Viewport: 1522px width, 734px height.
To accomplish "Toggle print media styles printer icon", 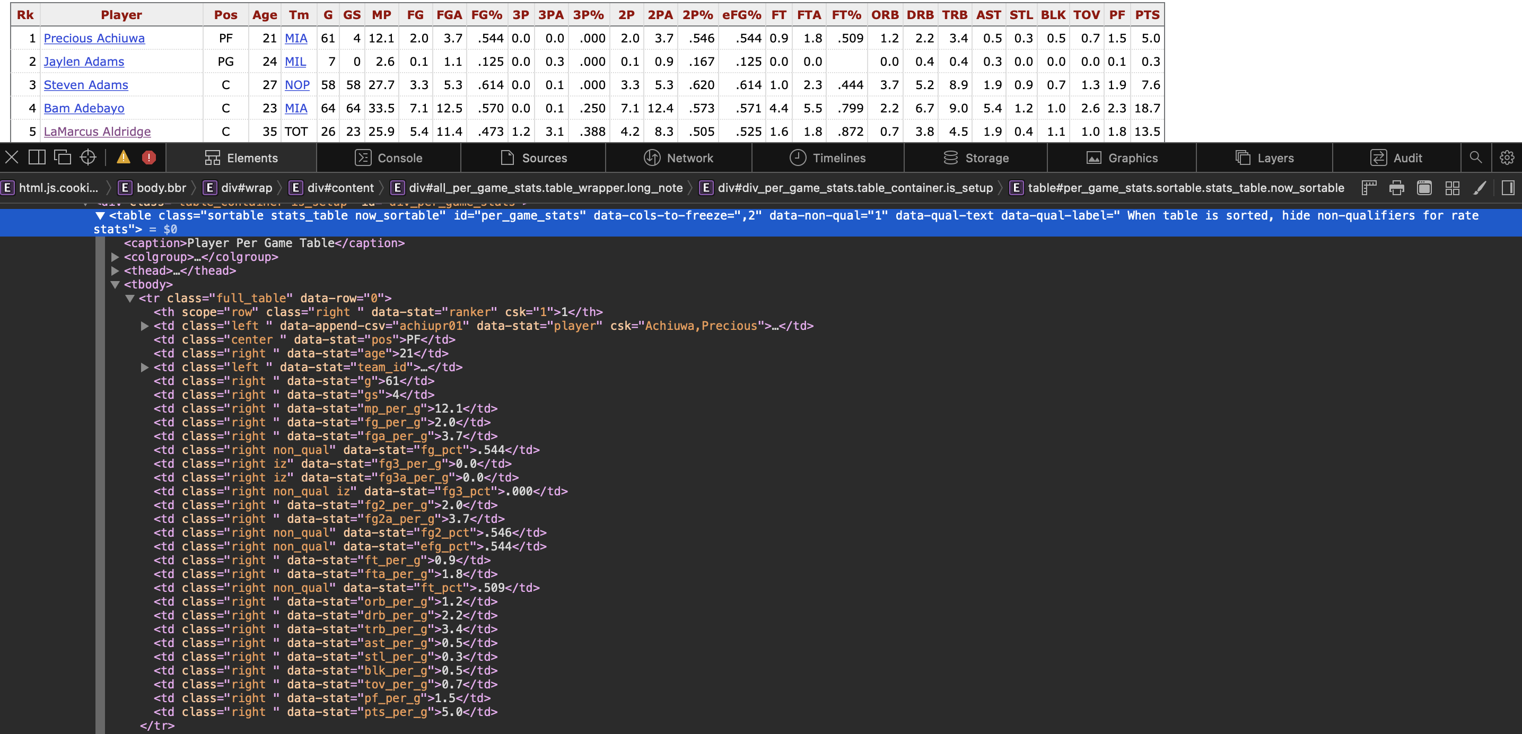I will [1397, 188].
